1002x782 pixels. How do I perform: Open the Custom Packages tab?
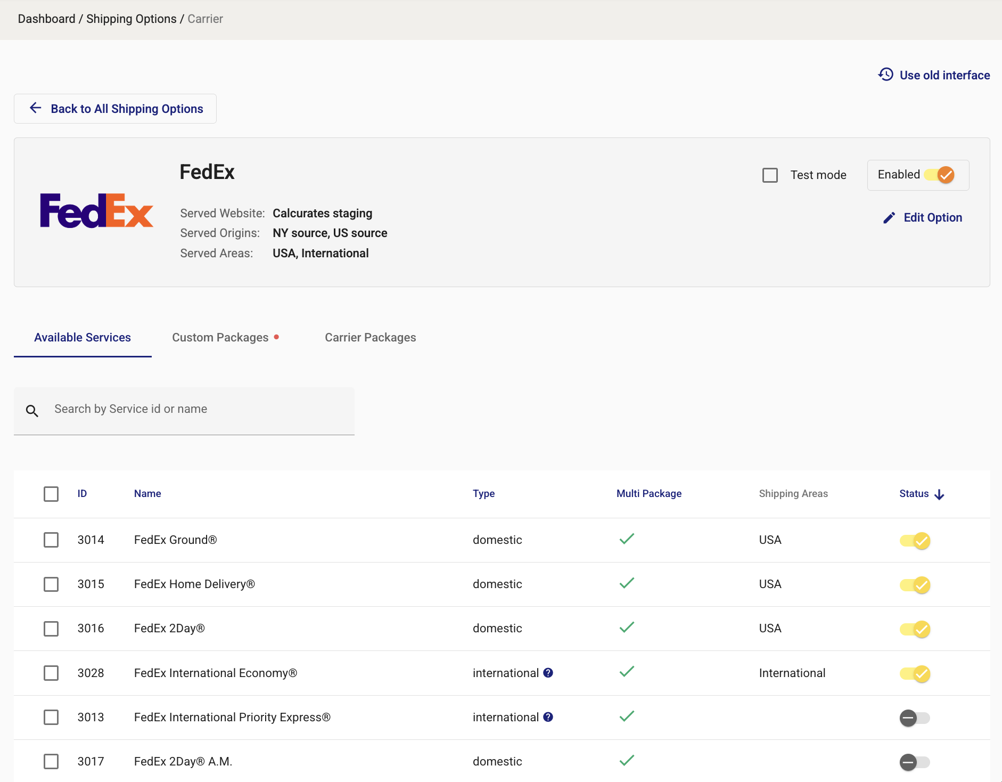(226, 337)
